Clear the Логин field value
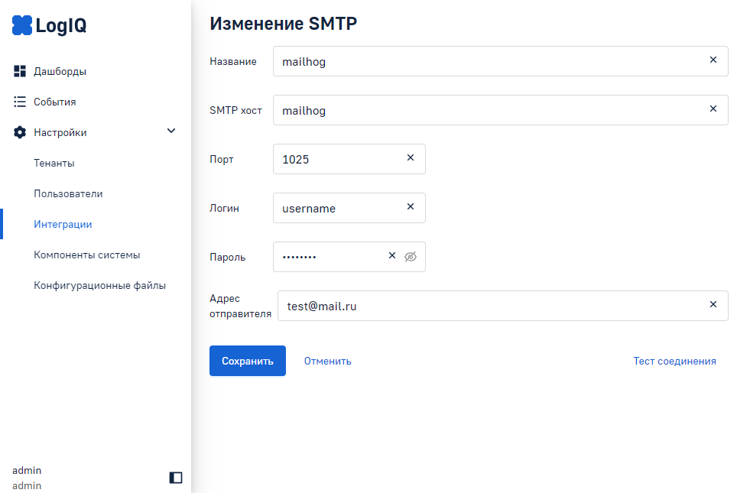The image size is (750, 493). click(x=410, y=207)
